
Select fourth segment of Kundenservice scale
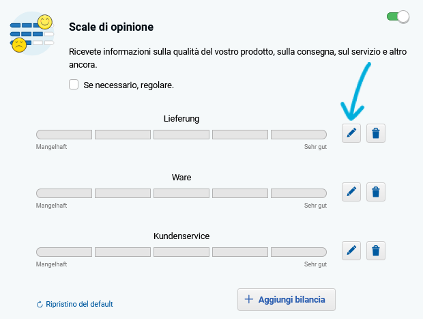coord(240,252)
